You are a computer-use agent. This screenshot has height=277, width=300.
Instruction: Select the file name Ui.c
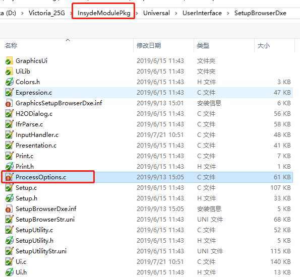(21, 262)
